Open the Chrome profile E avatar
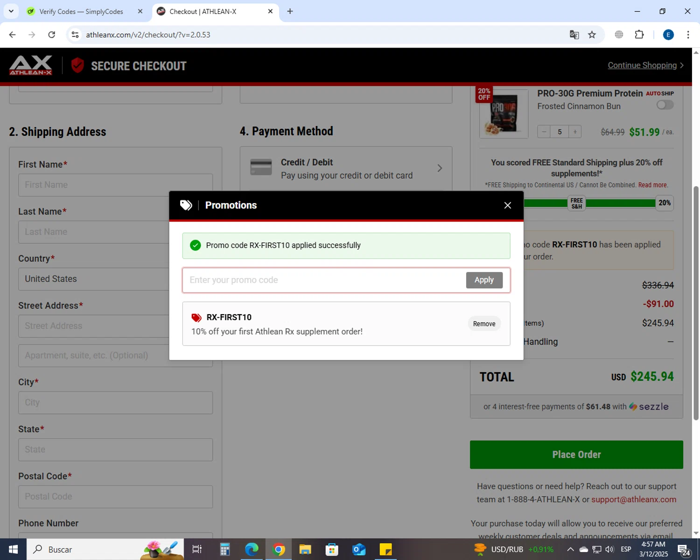The height and width of the screenshot is (560, 700). [668, 35]
